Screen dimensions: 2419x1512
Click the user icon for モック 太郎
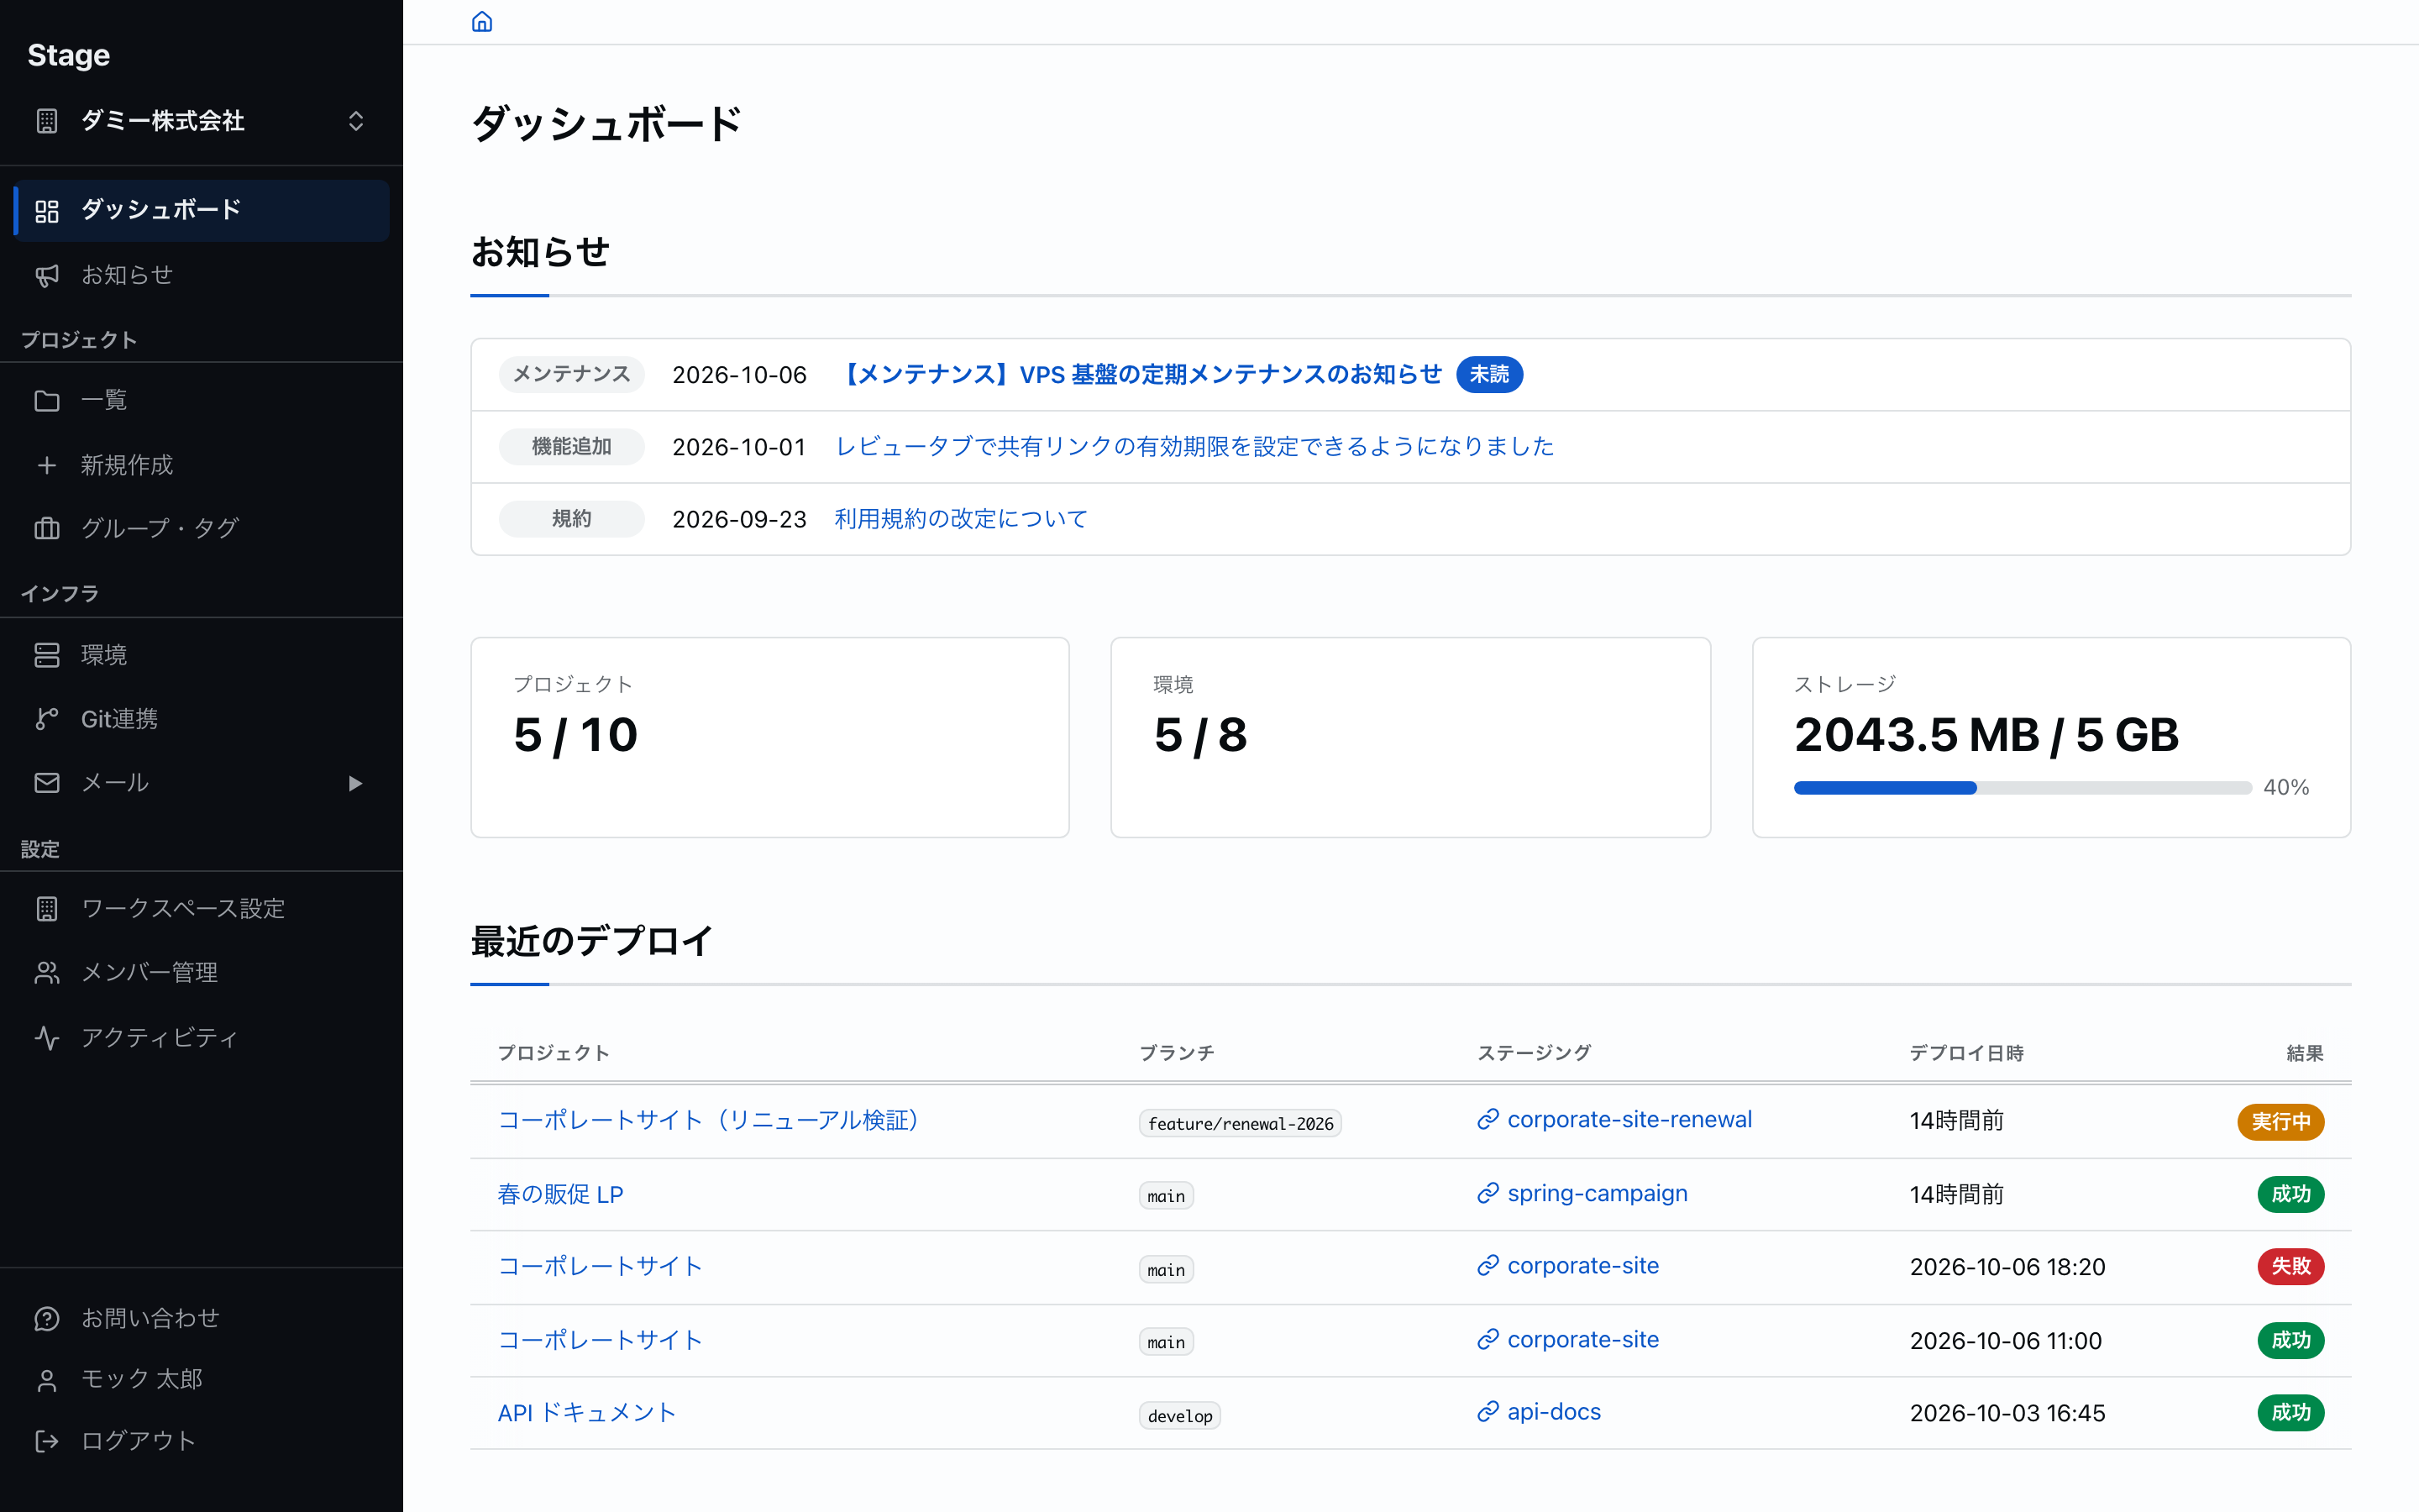(47, 1380)
